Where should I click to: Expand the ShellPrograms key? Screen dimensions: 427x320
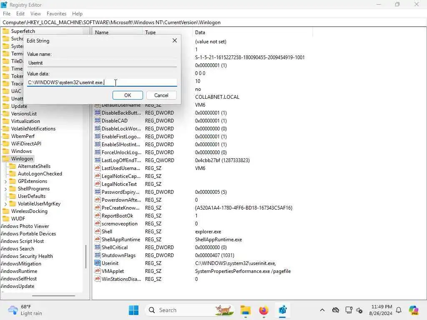(x=5, y=189)
